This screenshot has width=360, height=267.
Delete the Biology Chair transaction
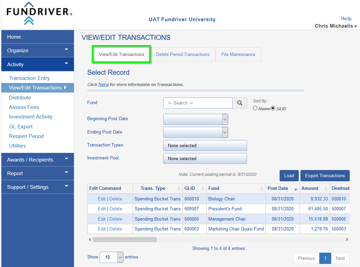pos(116,199)
